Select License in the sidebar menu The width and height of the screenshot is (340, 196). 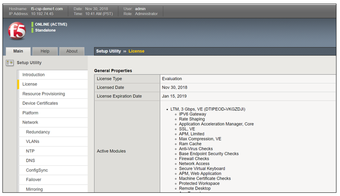coord(53,84)
